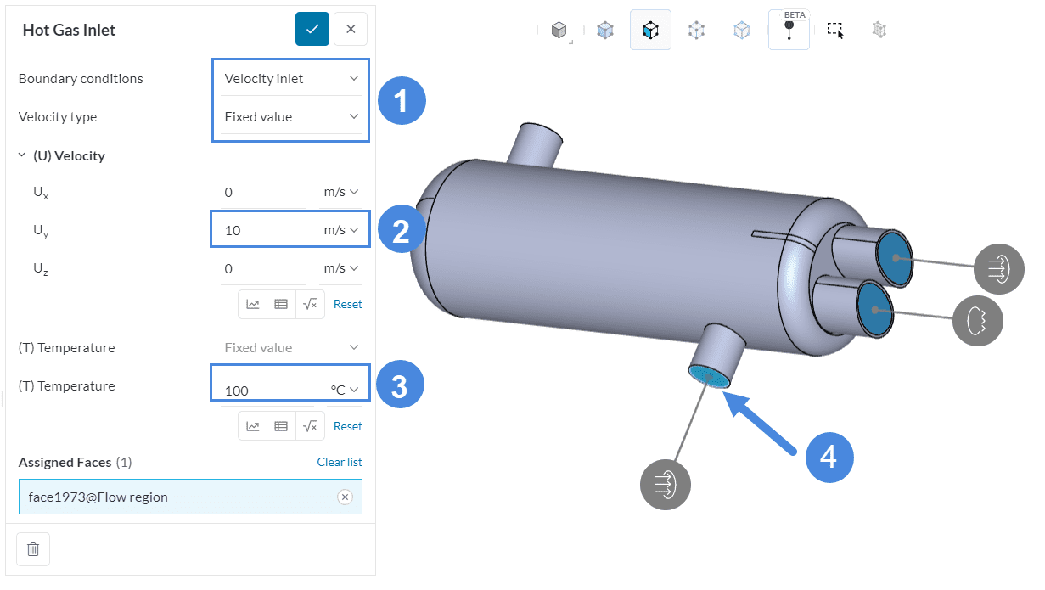Click the outlet marker in the viewport
The image size is (1045, 590).
click(x=978, y=320)
